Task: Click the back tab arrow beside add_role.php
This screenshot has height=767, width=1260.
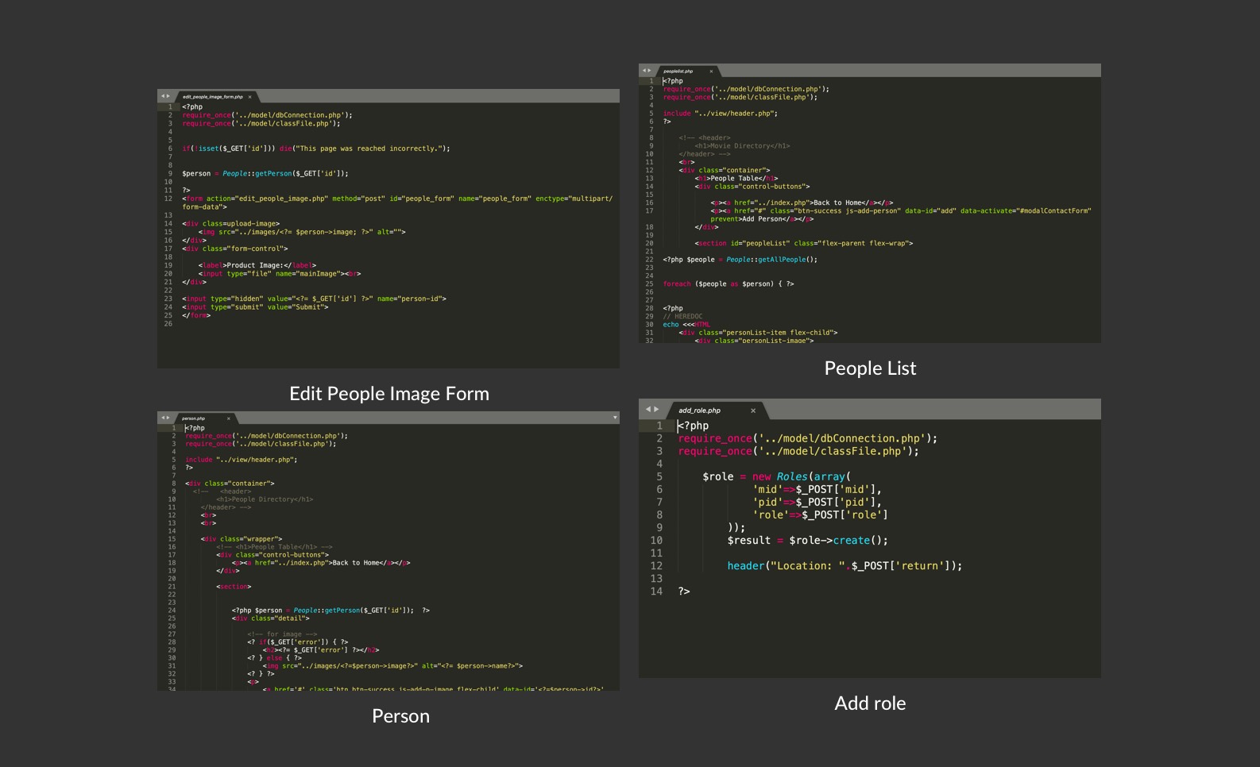Action: pyautogui.click(x=648, y=410)
